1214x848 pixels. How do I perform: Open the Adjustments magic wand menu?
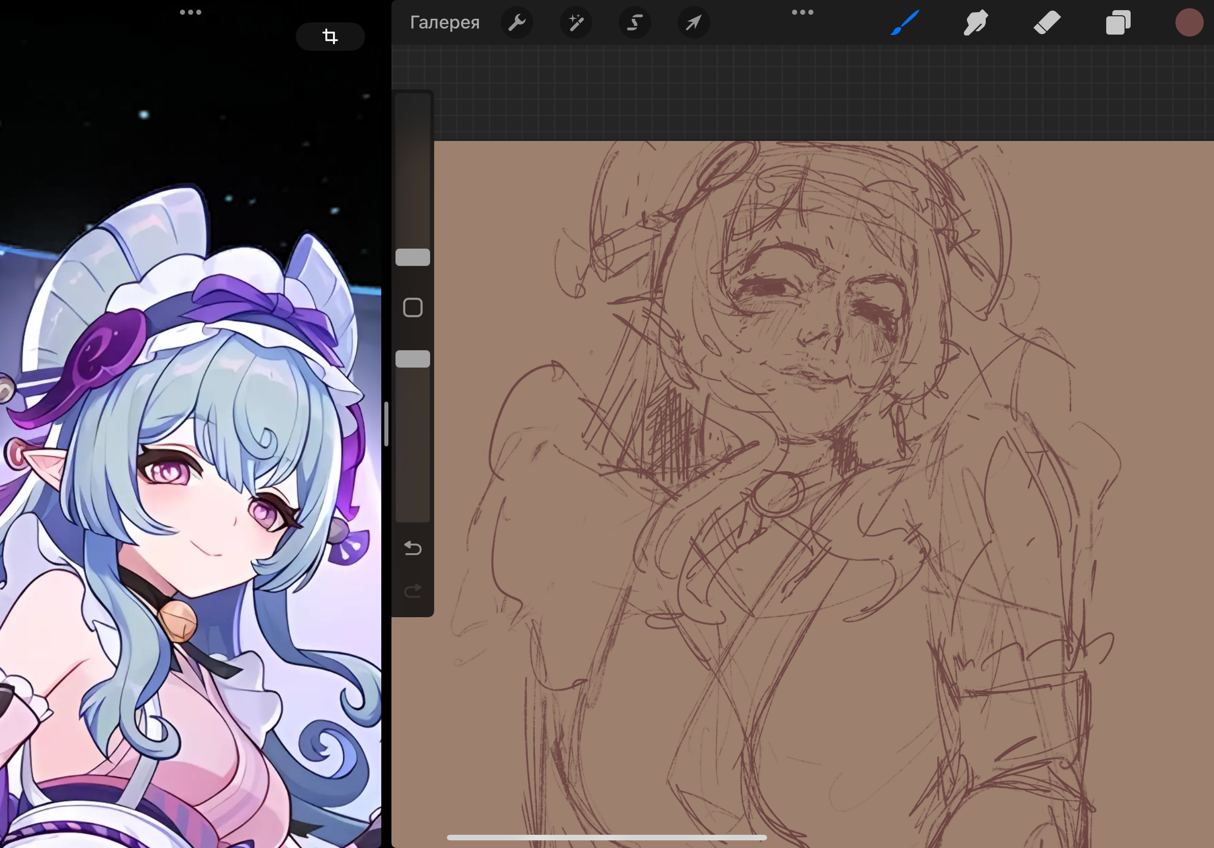click(x=576, y=23)
